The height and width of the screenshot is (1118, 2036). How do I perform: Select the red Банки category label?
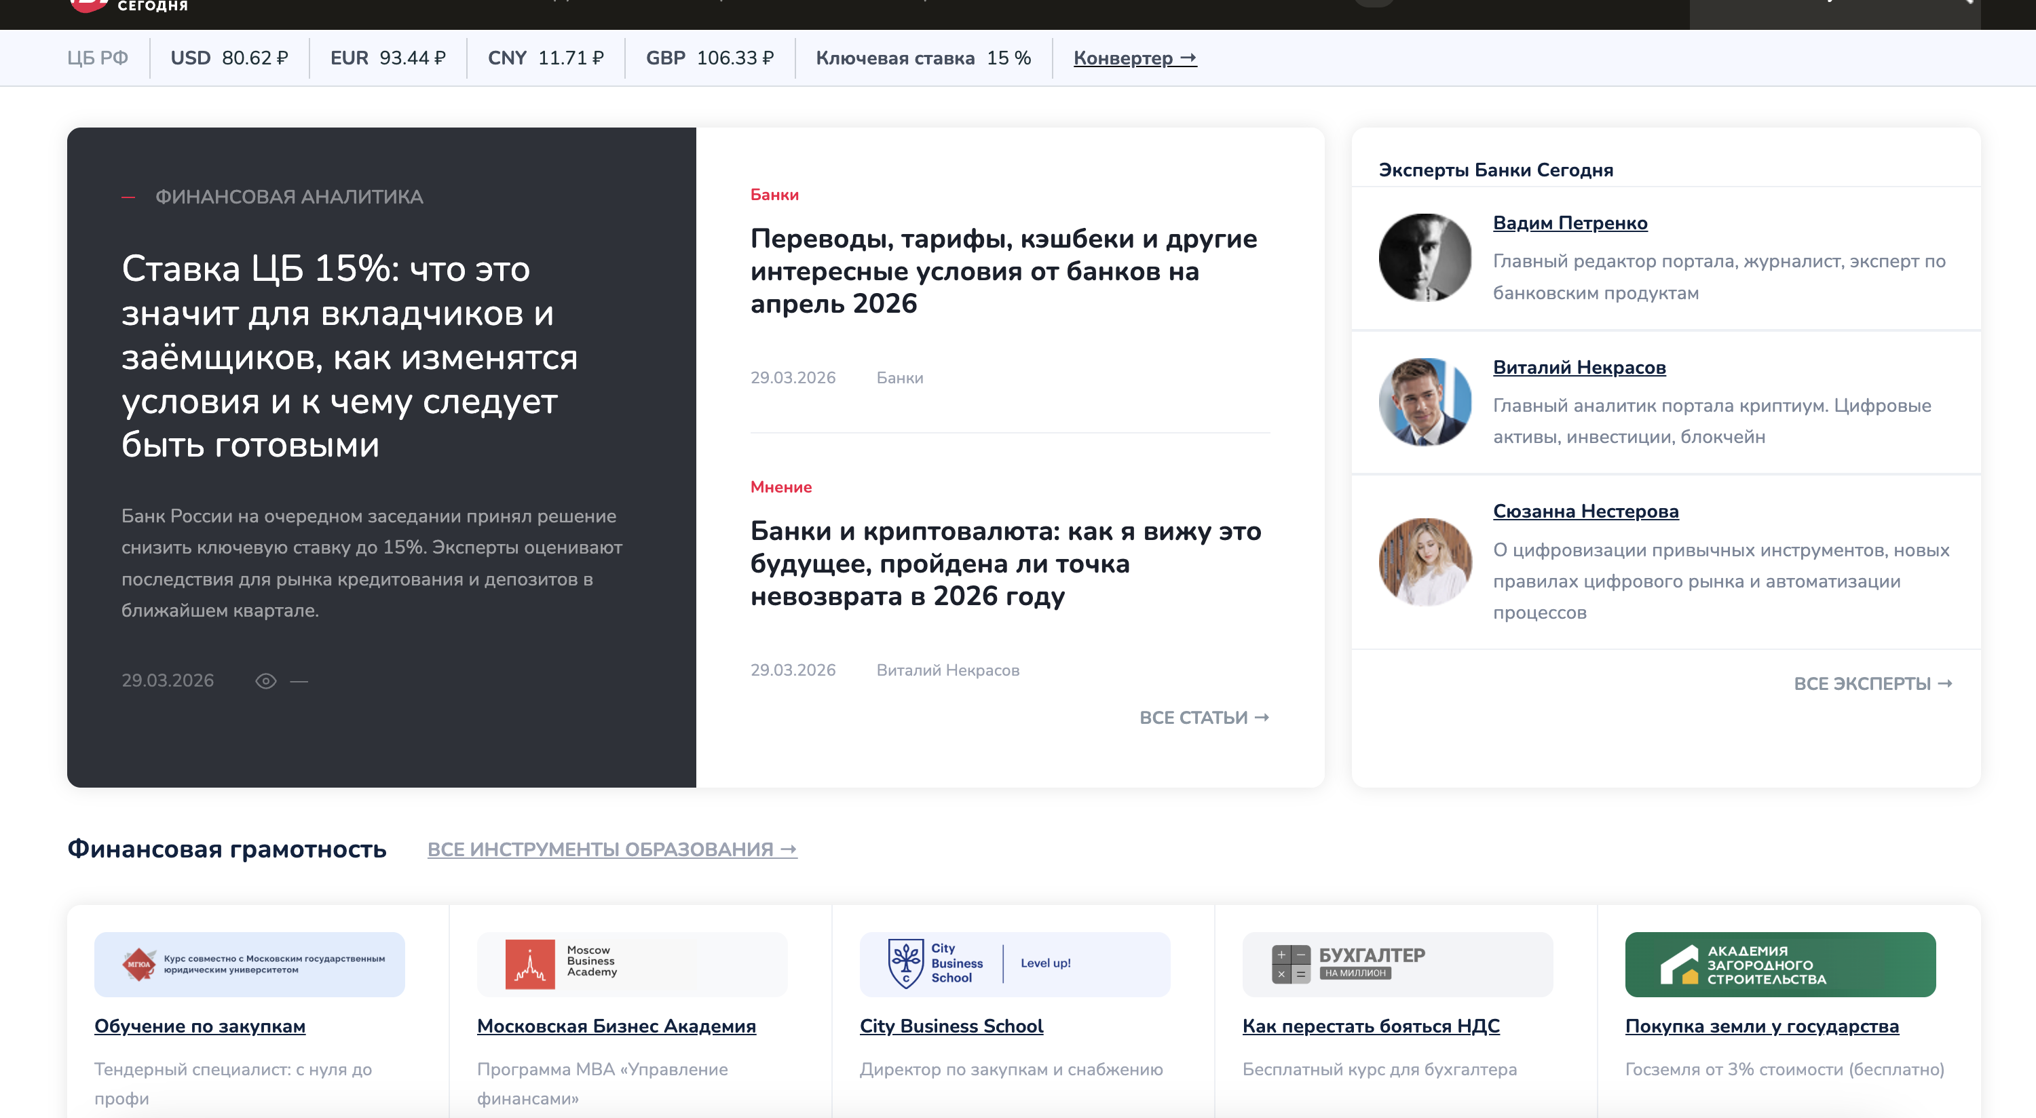point(774,195)
